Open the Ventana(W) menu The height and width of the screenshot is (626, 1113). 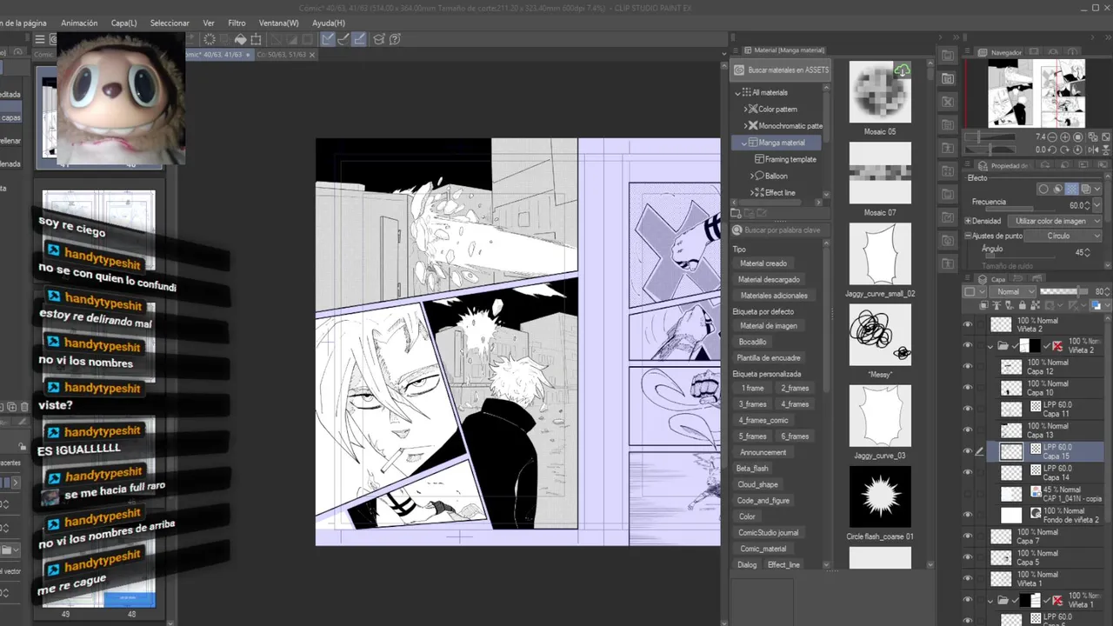click(x=278, y=23)
